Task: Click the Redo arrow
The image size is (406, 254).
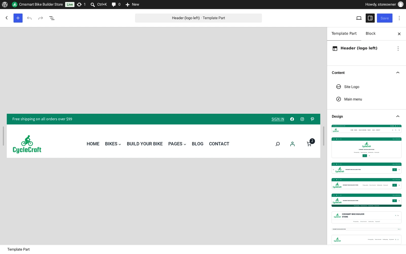Action: click(41, 18)
